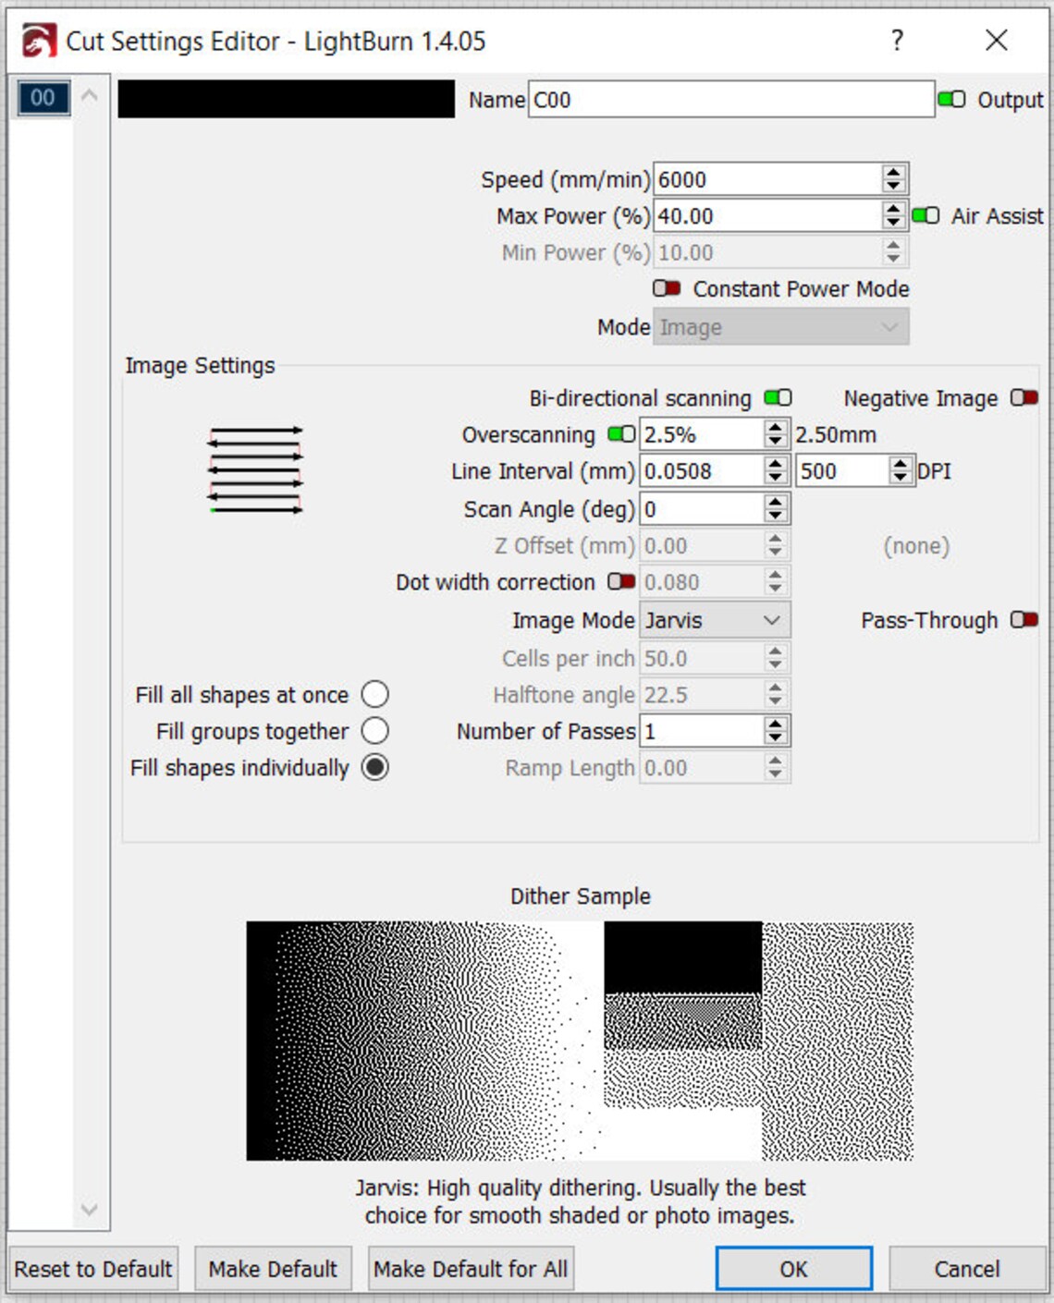Disable the Overscanning toggle
Screen dimensions: 1054x1303
[619, 433]
